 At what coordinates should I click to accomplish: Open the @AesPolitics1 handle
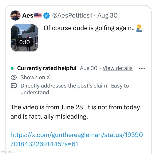[72, 15]
